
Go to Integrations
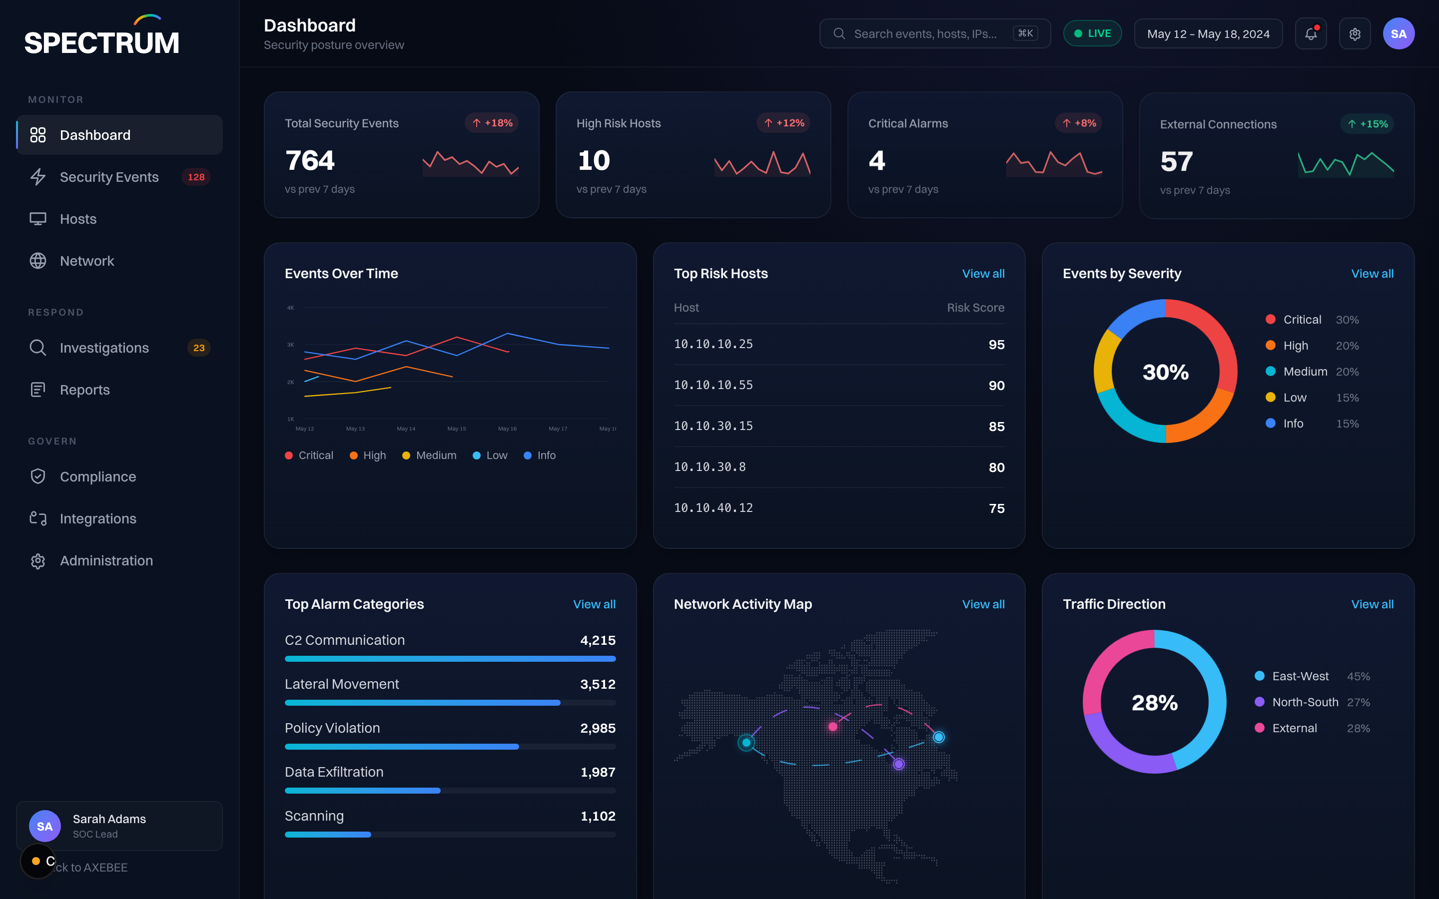tap(119, 518)
